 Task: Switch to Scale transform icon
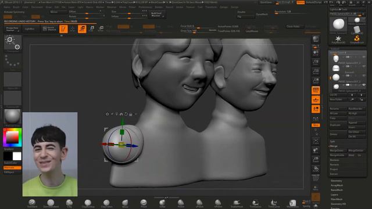[91, 29]
